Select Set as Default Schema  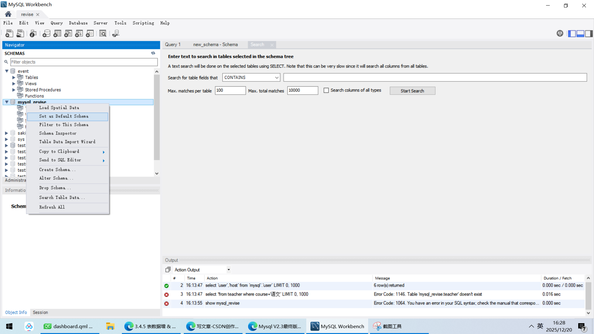coord(64,116)
